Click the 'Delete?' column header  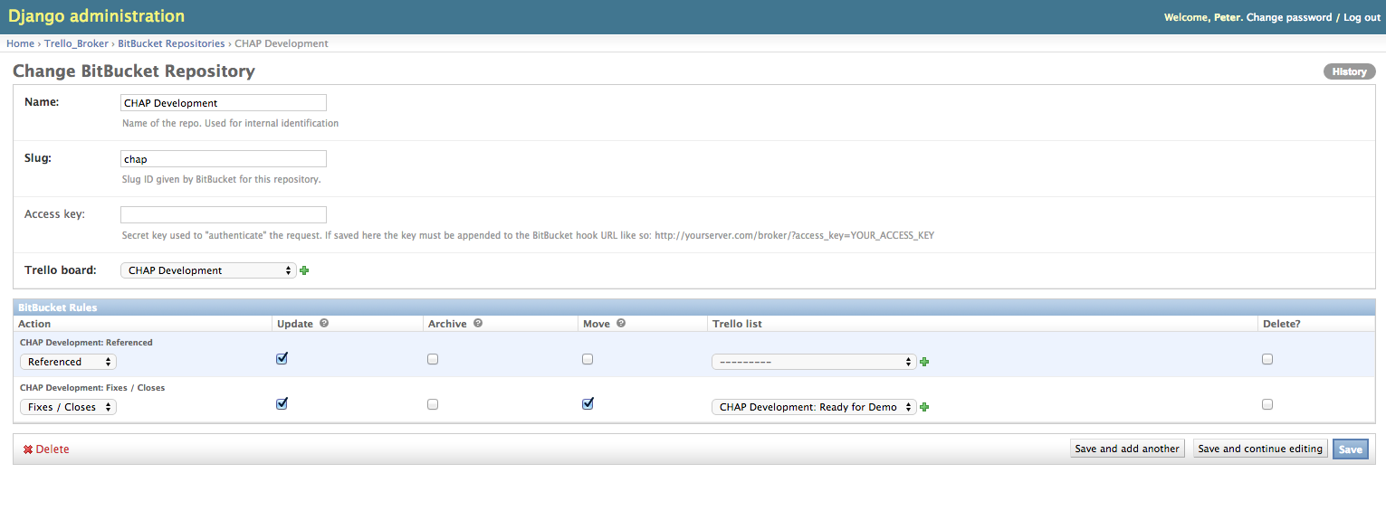tap(1281, 324)
